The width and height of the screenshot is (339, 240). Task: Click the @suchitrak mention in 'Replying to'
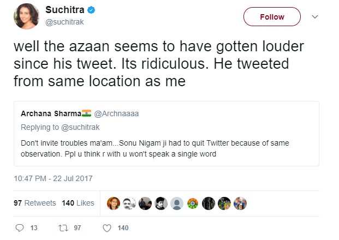(x=80, y=128)
